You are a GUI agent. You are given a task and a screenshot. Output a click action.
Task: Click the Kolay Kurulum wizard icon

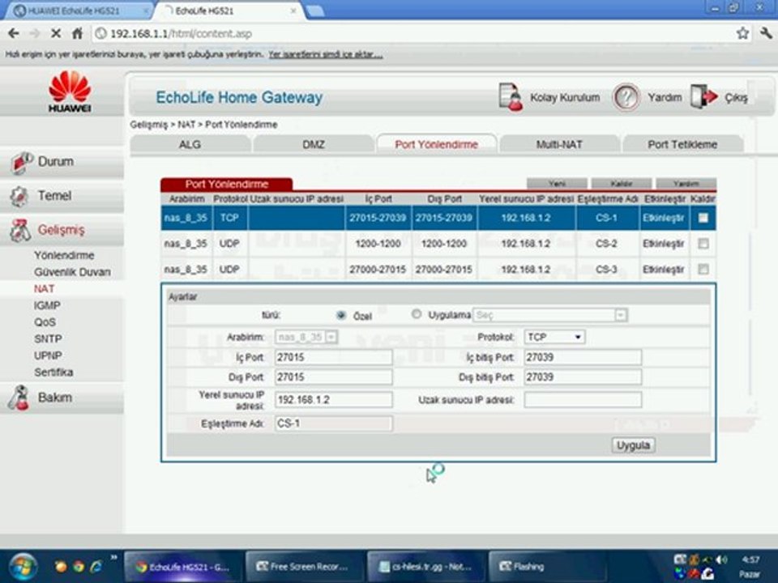511,97
